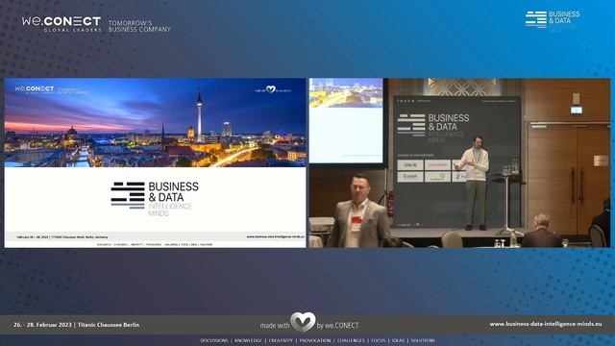Open the stage camera video feed
The width and height of the screenshot is (615, 346).
[x=459, y=162]
